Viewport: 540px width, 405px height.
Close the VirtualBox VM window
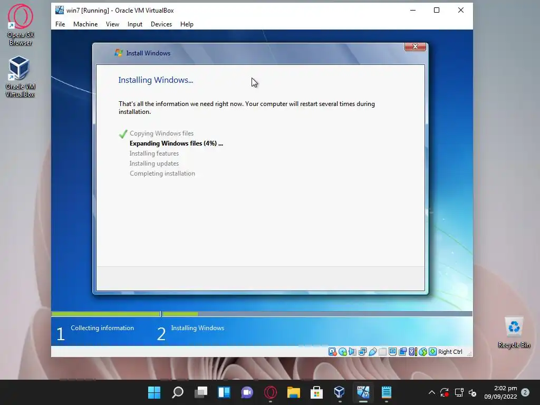point(461,10)
